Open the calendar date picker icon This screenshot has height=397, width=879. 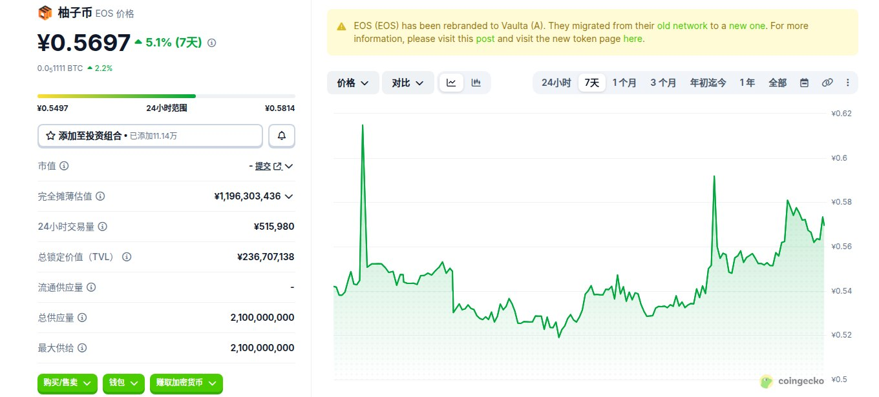coord(805,83)
